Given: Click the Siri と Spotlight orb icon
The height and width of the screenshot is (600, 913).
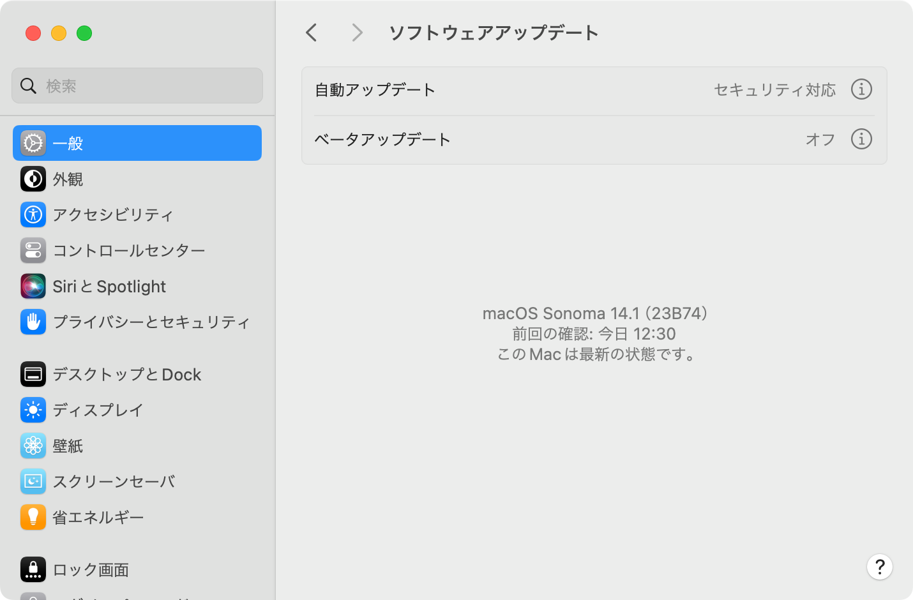Looking at the screenshot, I should pyautogui.click(x=33, y=286).
